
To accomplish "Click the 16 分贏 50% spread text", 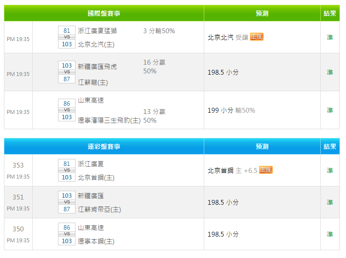I will click(154, 67).
